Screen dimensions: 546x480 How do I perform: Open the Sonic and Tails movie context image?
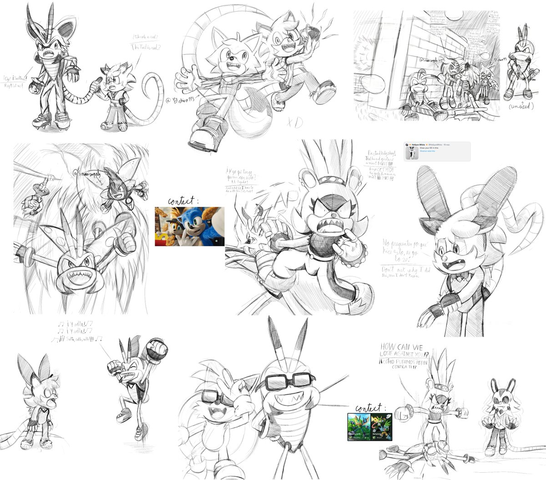[189, 226]
